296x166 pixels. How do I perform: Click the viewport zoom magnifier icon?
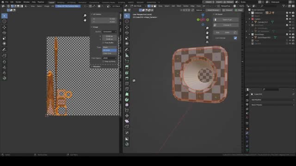[x=207, y=28]
